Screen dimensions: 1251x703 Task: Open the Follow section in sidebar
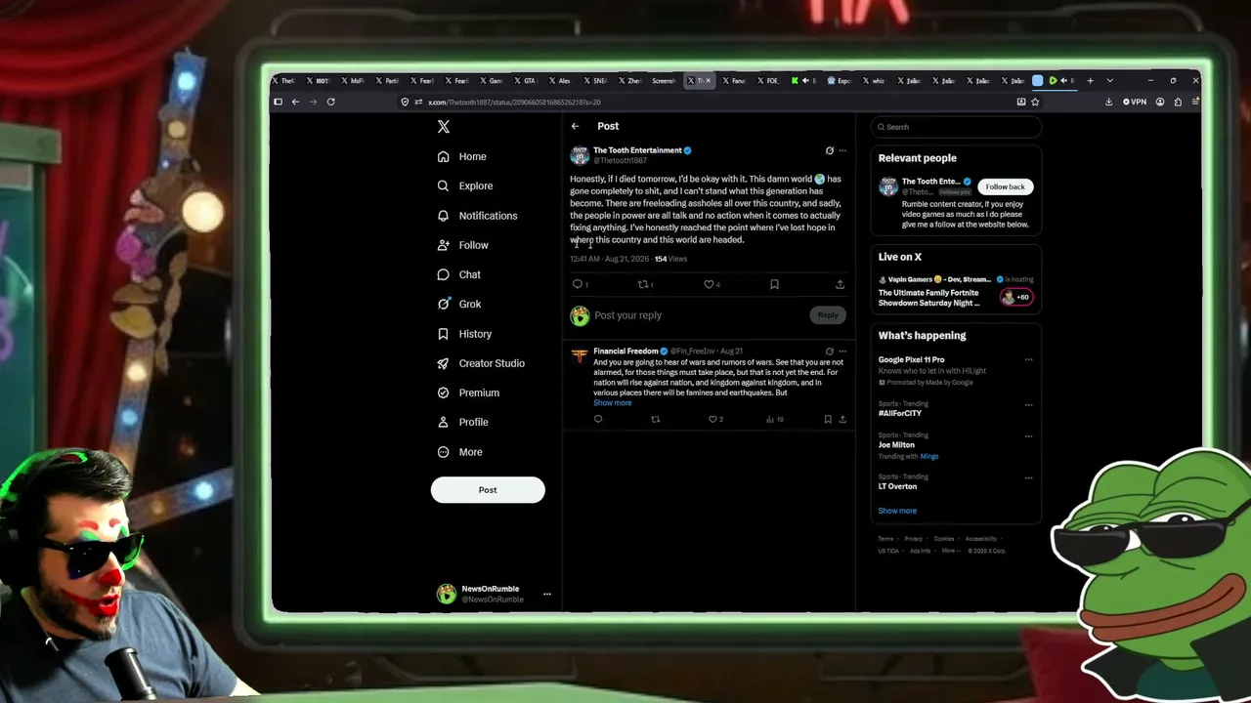pos(462,245)
